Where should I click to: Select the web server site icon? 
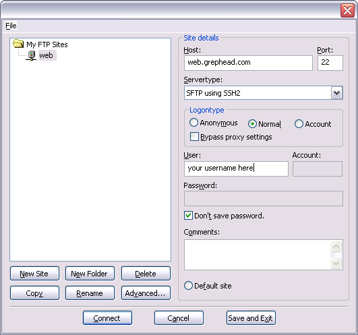point(31,55)
